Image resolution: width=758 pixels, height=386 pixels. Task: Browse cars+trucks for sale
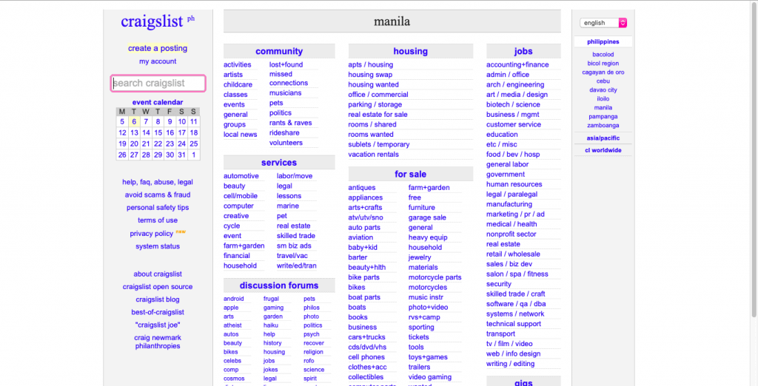tap(366, 337)
